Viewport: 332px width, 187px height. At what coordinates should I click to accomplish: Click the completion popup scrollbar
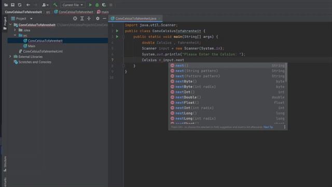pos(286,73)
